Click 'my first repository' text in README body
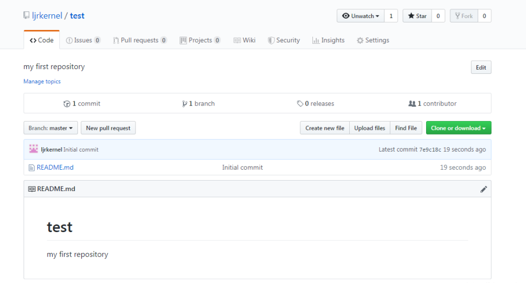 [77, 255]
